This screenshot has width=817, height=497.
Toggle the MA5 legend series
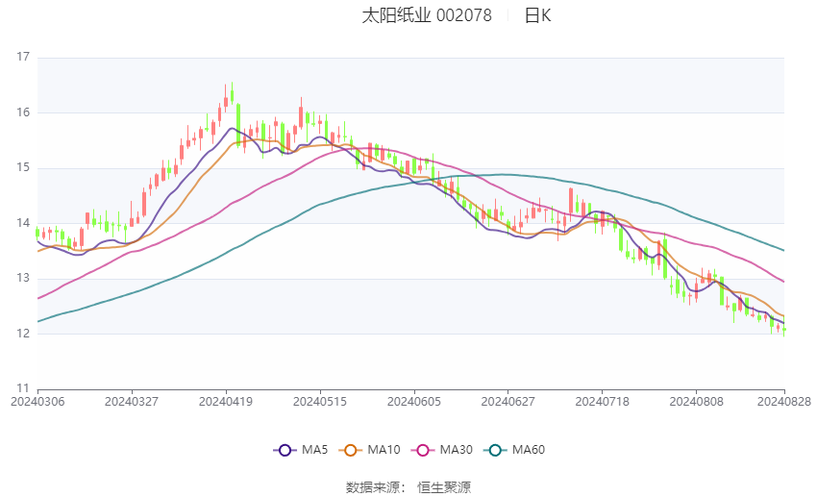tap(301, 450)
